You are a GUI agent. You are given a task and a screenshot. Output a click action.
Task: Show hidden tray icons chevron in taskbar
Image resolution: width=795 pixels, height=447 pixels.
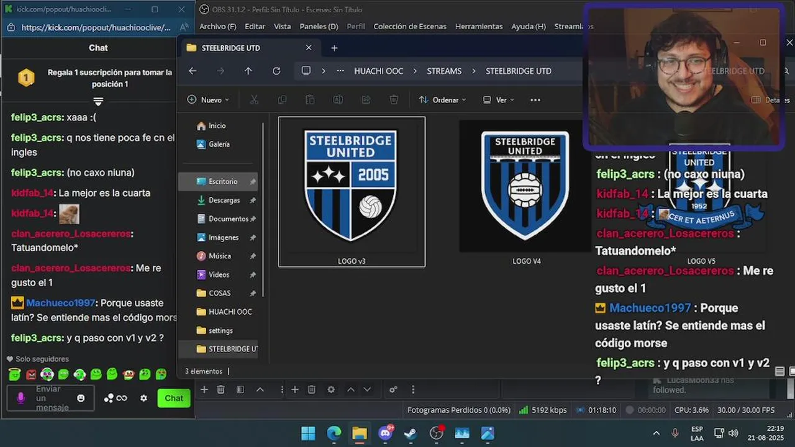tap(656, 433)
